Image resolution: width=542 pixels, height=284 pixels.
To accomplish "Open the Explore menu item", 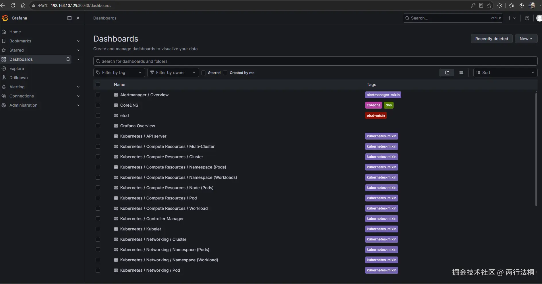I will click(x=17, y=68).
